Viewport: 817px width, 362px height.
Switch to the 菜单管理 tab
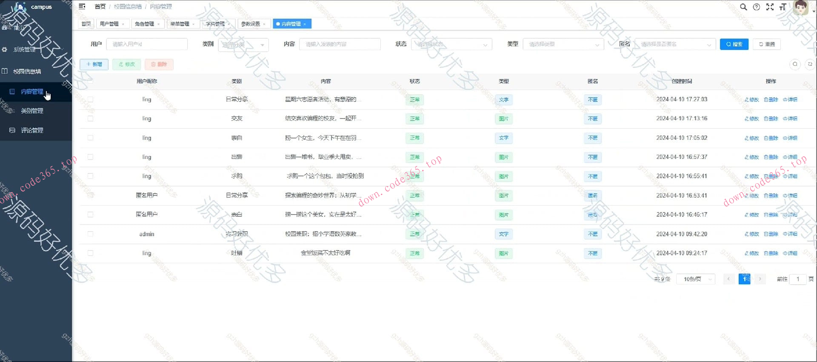tap(183, 24)
